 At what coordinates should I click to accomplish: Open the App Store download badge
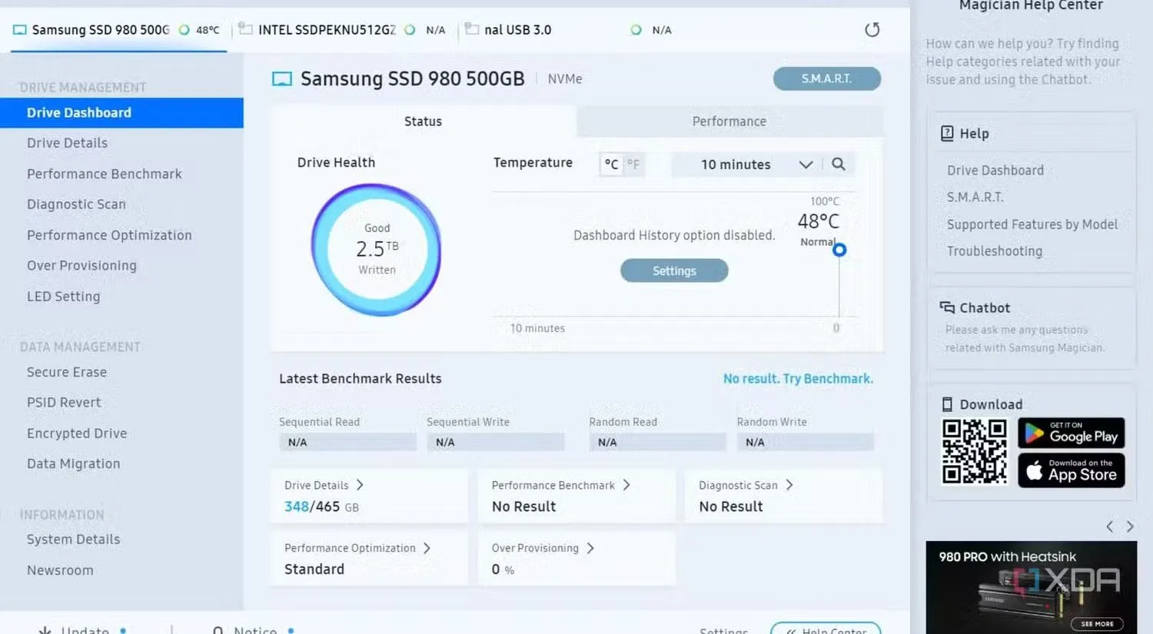tap(1071, 470)
